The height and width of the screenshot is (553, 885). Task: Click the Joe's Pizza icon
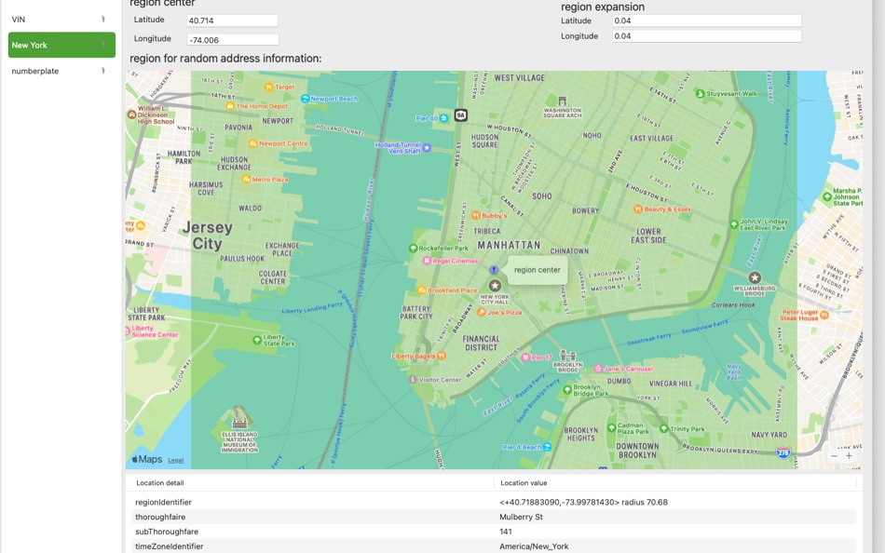(482, 312)
